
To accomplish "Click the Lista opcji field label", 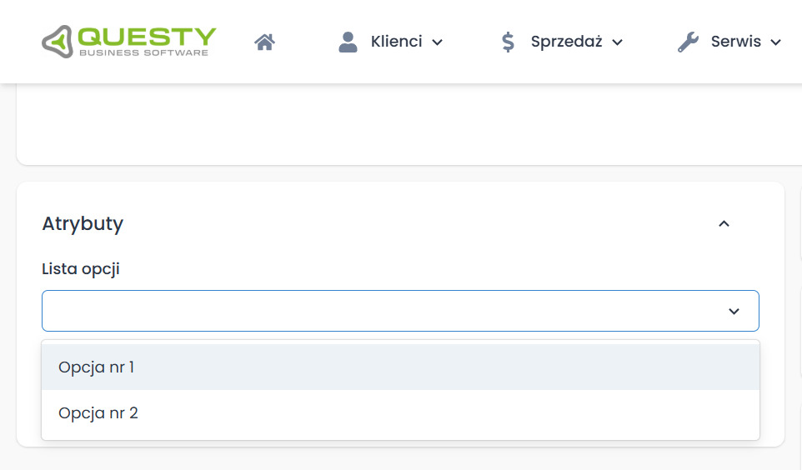I will click(x=81, y=269).
